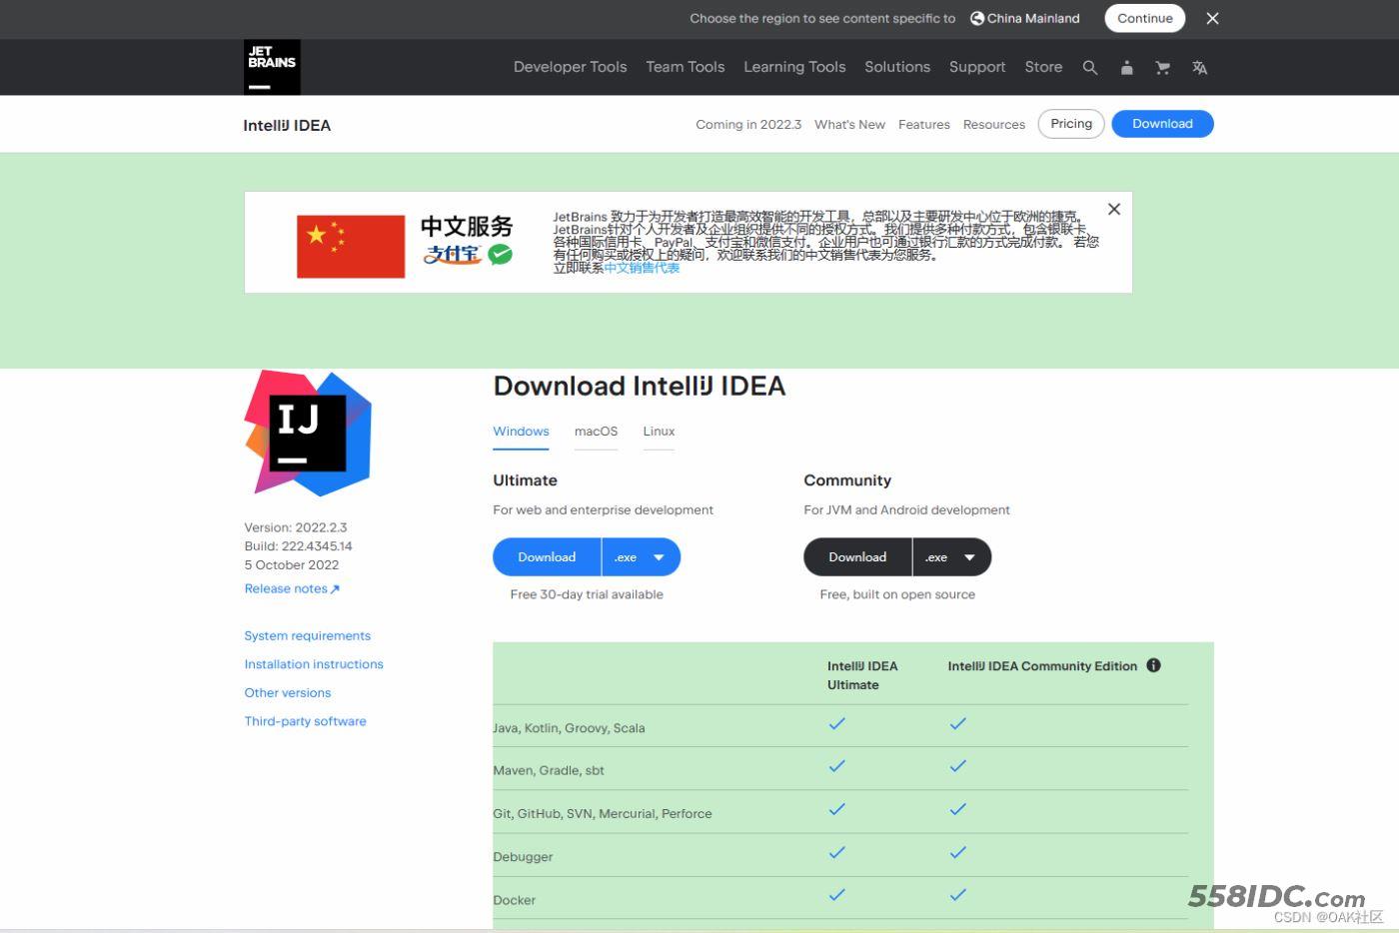Open the language translation icon
Screen dimensions: 1399x933
point(1199,68)
